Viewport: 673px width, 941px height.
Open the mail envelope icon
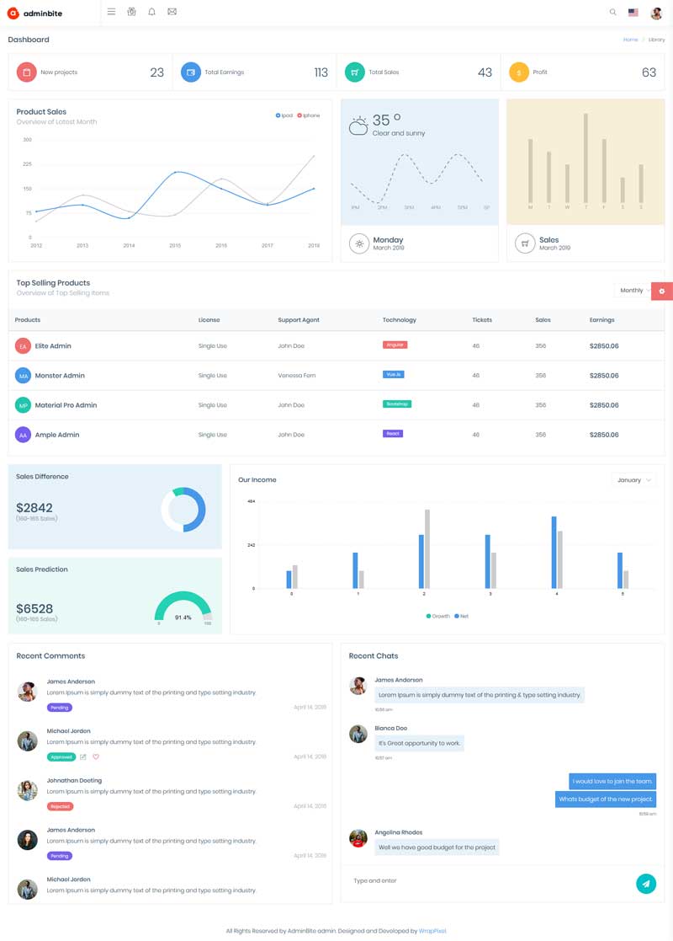click(x=172, y=12)
